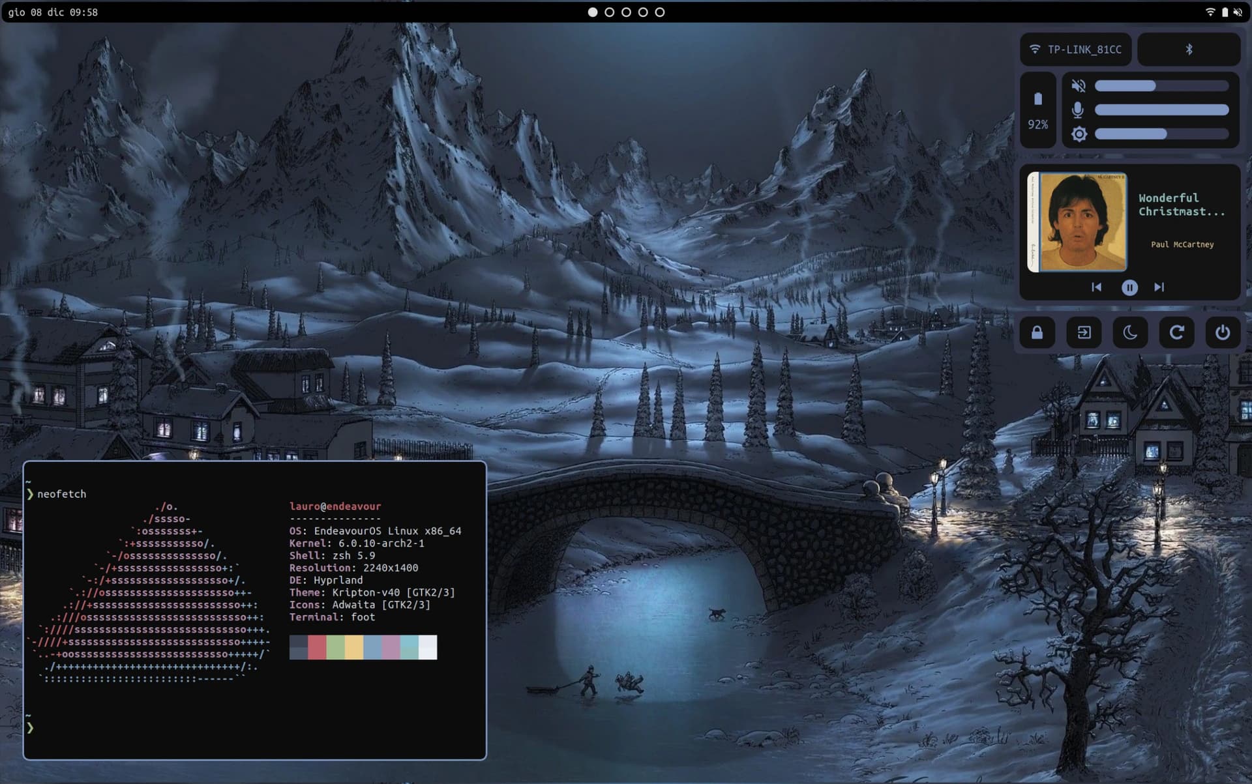This screenshot has height=784, width=1252.
Task: Click the moon suspend icon
Action: [1130, 333]
